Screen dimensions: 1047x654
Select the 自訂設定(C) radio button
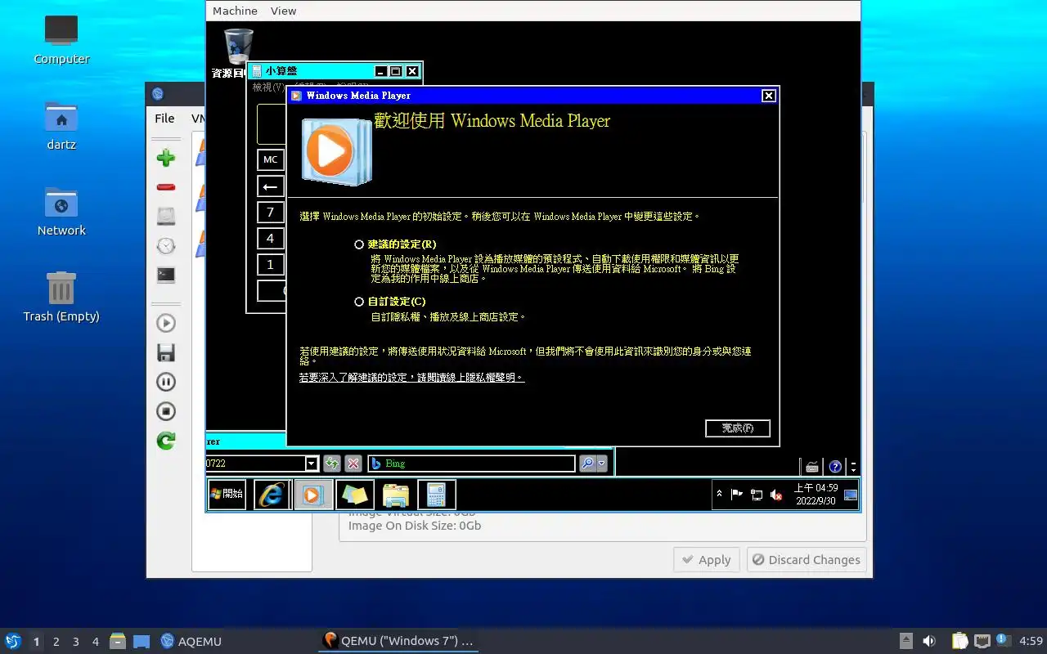click(x=359, y=302)
